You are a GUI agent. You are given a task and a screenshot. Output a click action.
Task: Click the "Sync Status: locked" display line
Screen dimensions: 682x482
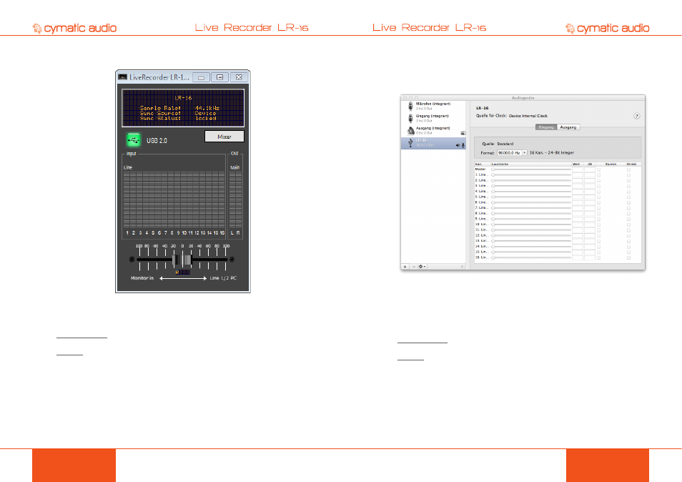[178, 118]
